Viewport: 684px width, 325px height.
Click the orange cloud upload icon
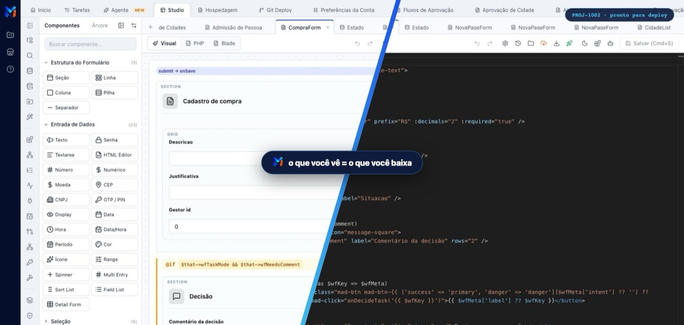(543, 43)
